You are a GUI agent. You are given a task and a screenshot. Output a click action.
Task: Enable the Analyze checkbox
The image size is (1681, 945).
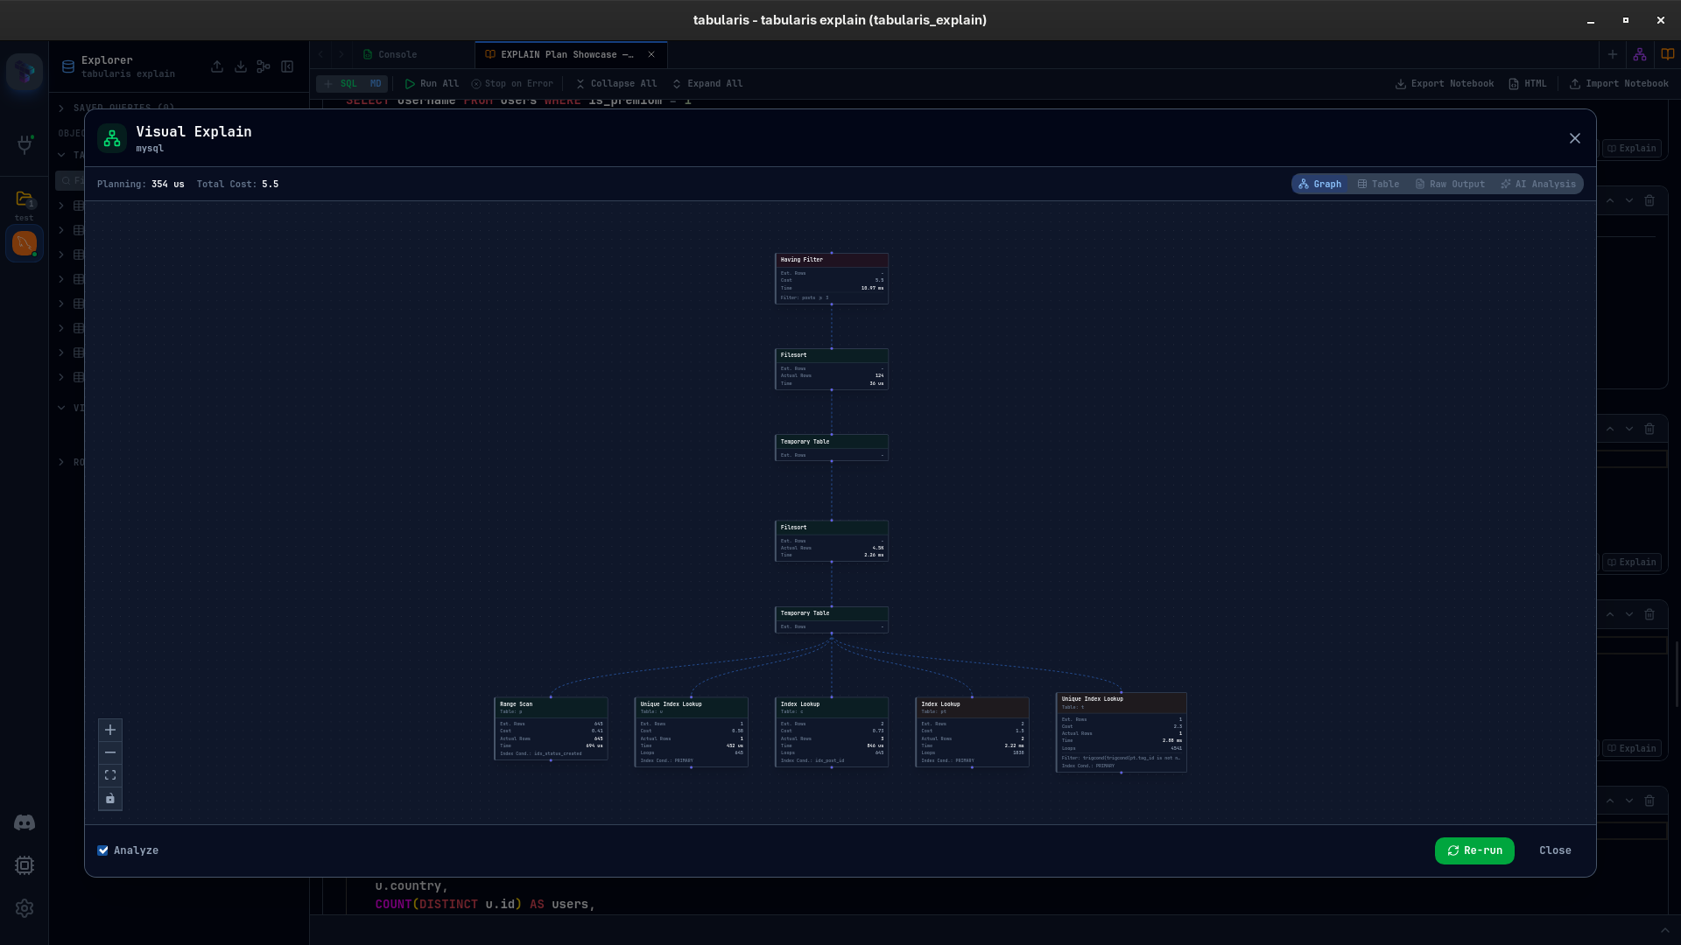[x=103, y=850]
